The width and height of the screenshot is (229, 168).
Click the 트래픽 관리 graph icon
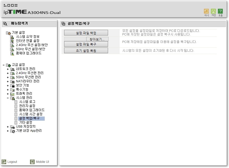coord(12,94)
